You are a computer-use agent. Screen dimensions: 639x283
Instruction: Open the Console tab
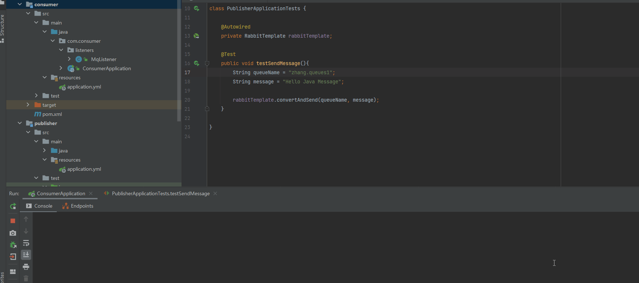[x=39, y=206]
